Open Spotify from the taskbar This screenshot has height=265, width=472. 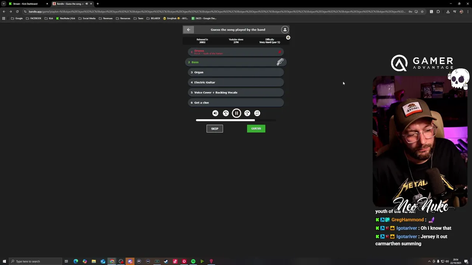click(x=193, y=261)
